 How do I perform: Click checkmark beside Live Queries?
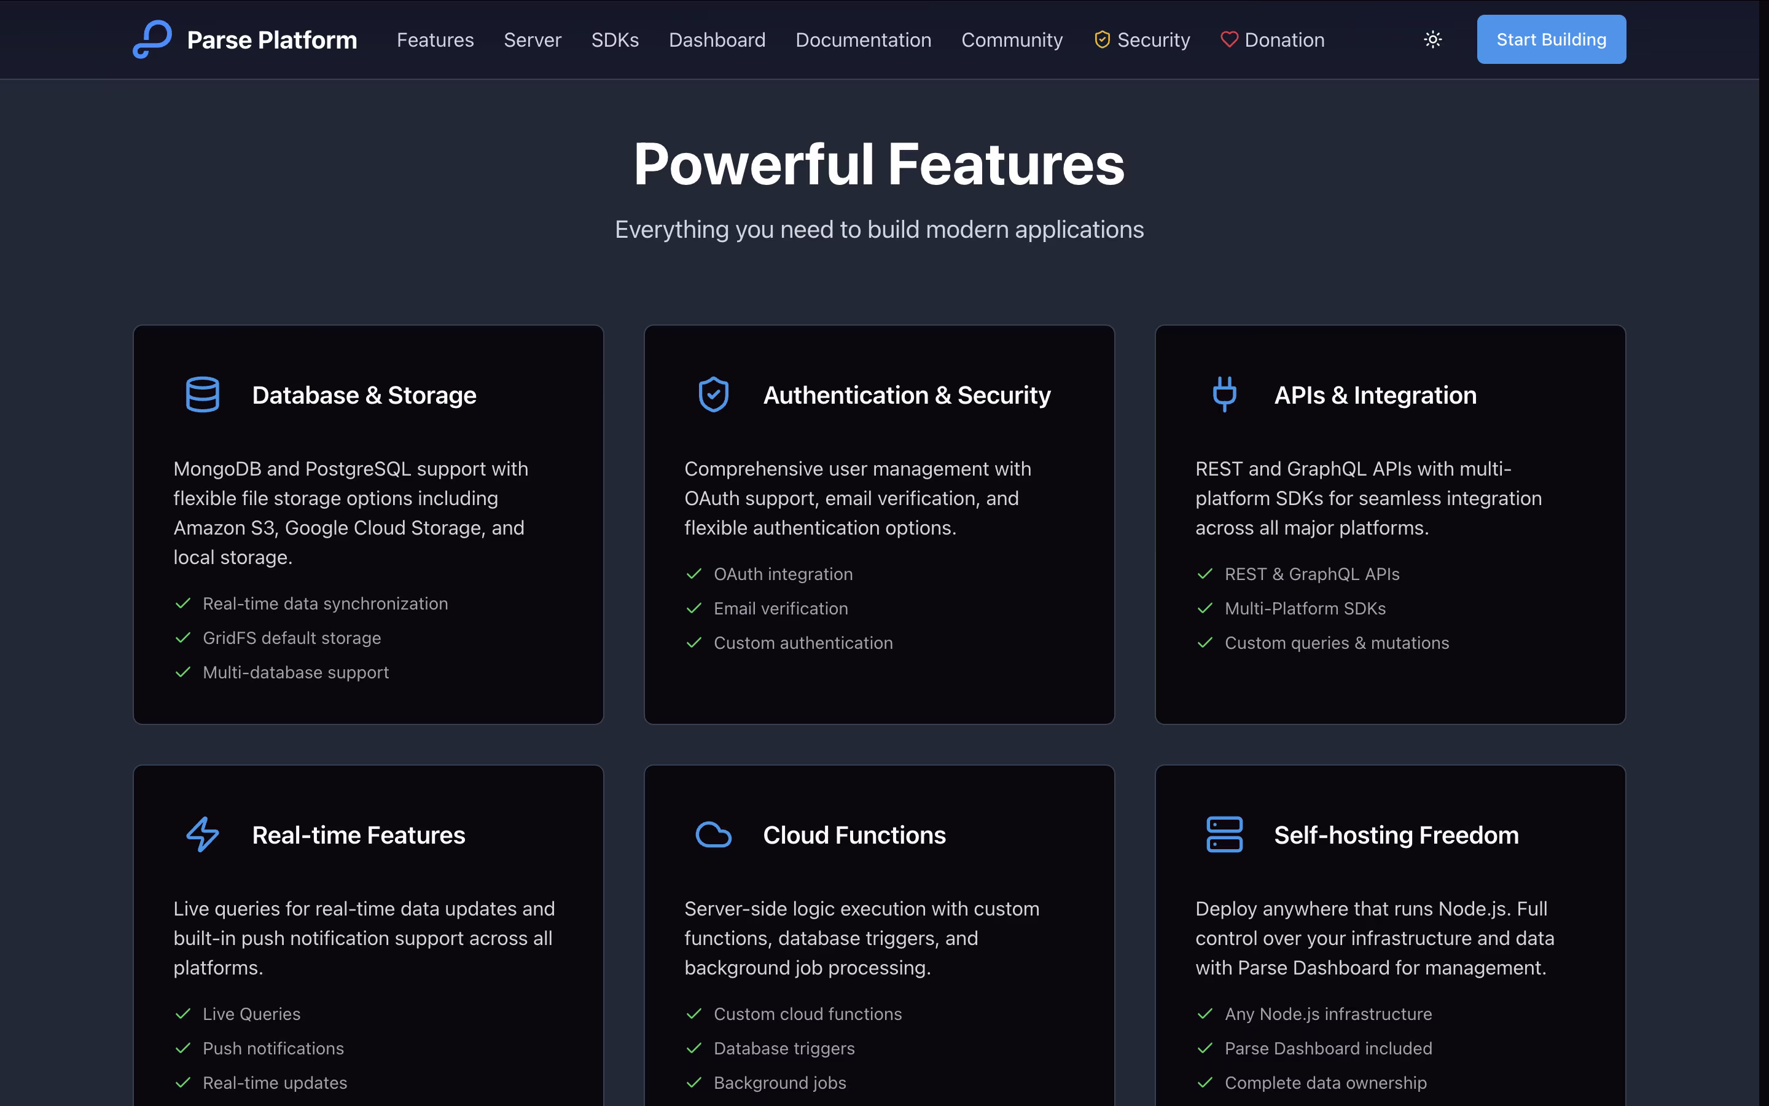(x=183, y=1014)
